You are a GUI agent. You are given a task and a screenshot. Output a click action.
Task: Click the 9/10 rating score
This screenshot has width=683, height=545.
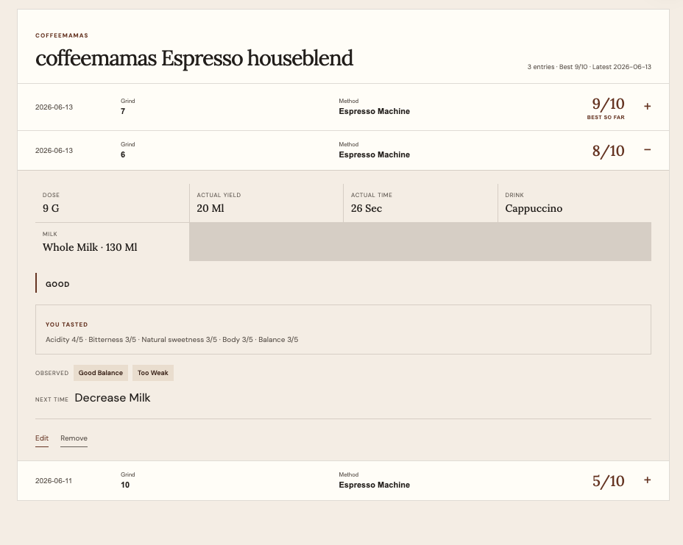[608, 104]
